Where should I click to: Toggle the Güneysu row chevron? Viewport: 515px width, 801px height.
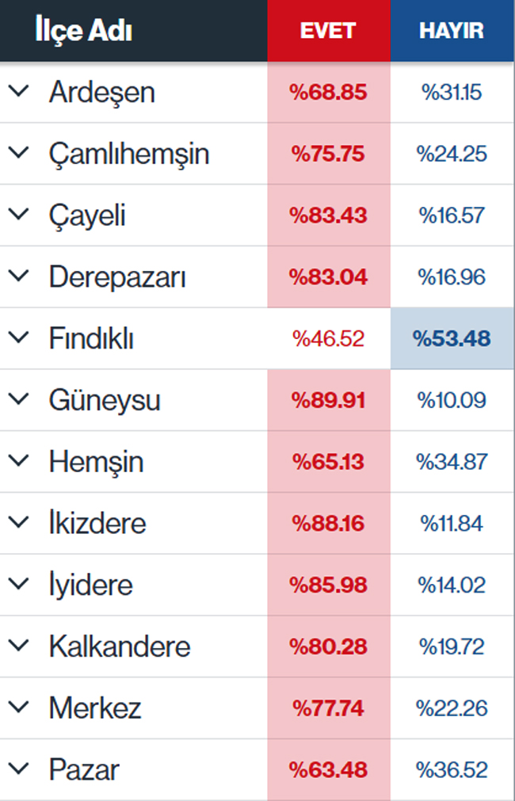[x=18, y=399]
